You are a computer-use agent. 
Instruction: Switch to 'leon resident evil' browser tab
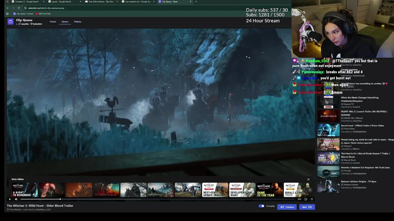tap(138, 2)
